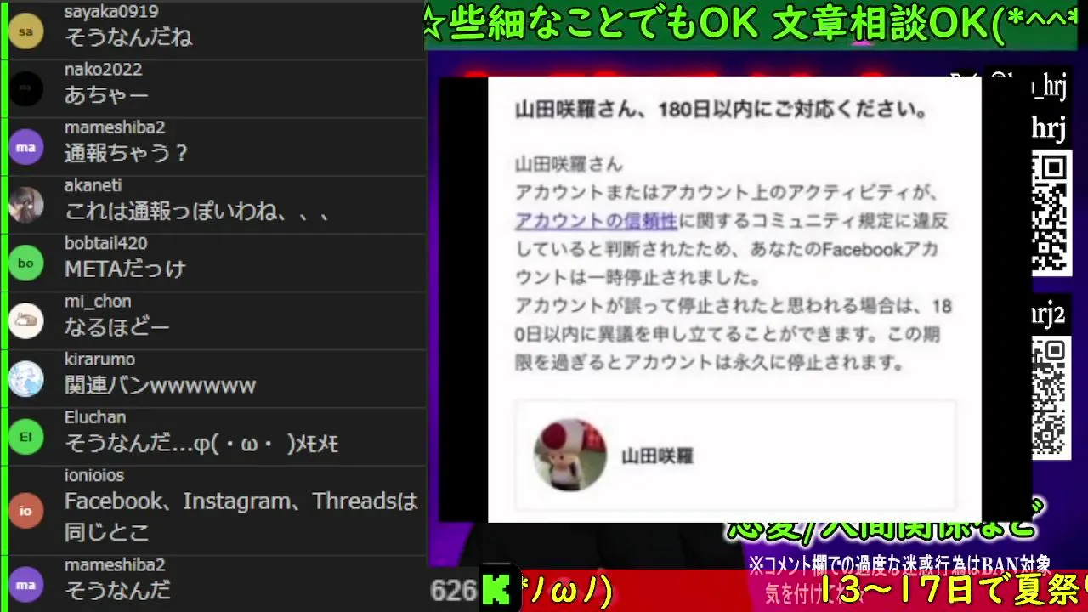Viewport: 1088px width, 612px height.
Task: Select the chat message 'あちゃー'
Action: 106,95
